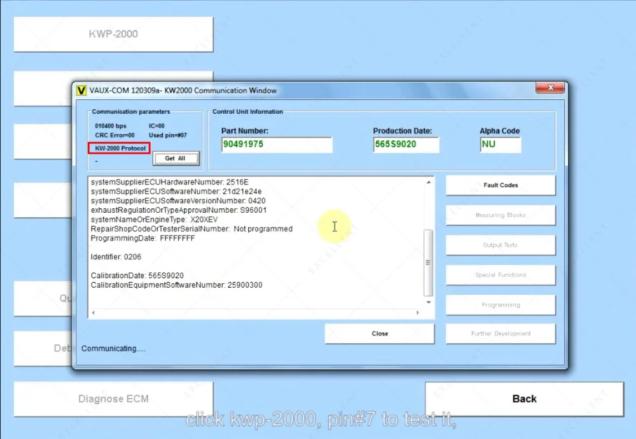Click the Output Tests button
The width and height of the screenshot is (636, 439).
(x=501, y=245)
